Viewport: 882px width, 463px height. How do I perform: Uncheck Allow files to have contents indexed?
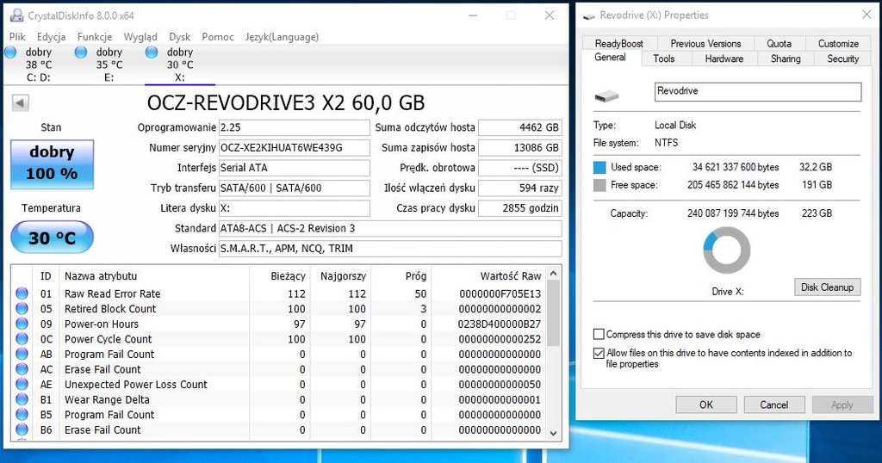[x=599, y=354]
